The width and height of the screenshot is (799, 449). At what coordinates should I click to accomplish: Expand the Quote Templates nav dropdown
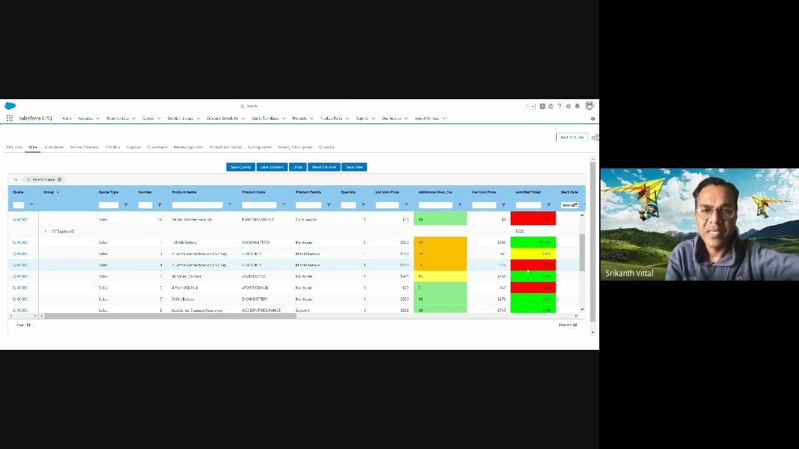[283, 118]
